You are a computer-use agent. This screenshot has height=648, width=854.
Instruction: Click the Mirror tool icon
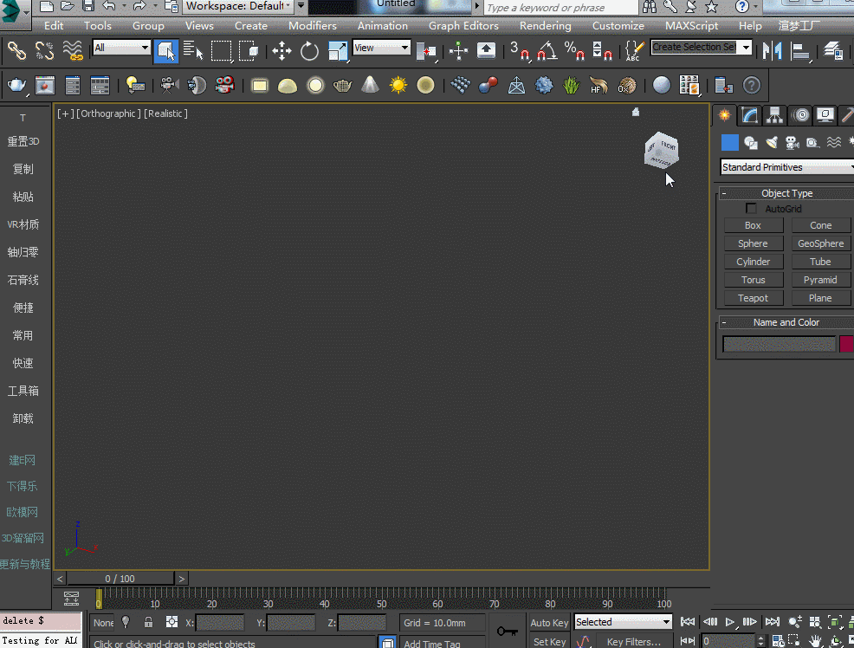point(771,50)
